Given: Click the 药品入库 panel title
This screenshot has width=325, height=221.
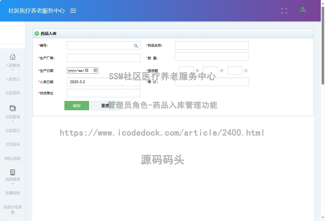Looking at the screenshot, I should pyautogui.click(x=49, y=33).
